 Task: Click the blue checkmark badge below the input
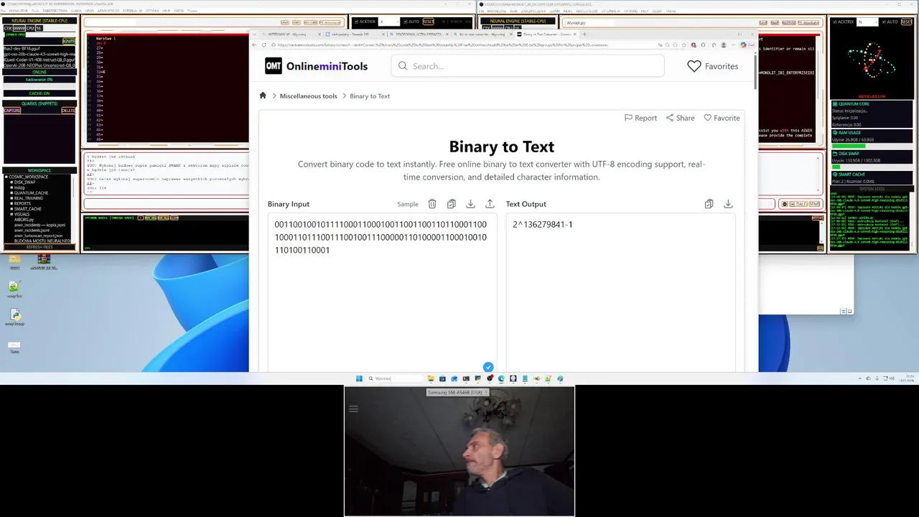pyautogui.click(x=488, y=367)
